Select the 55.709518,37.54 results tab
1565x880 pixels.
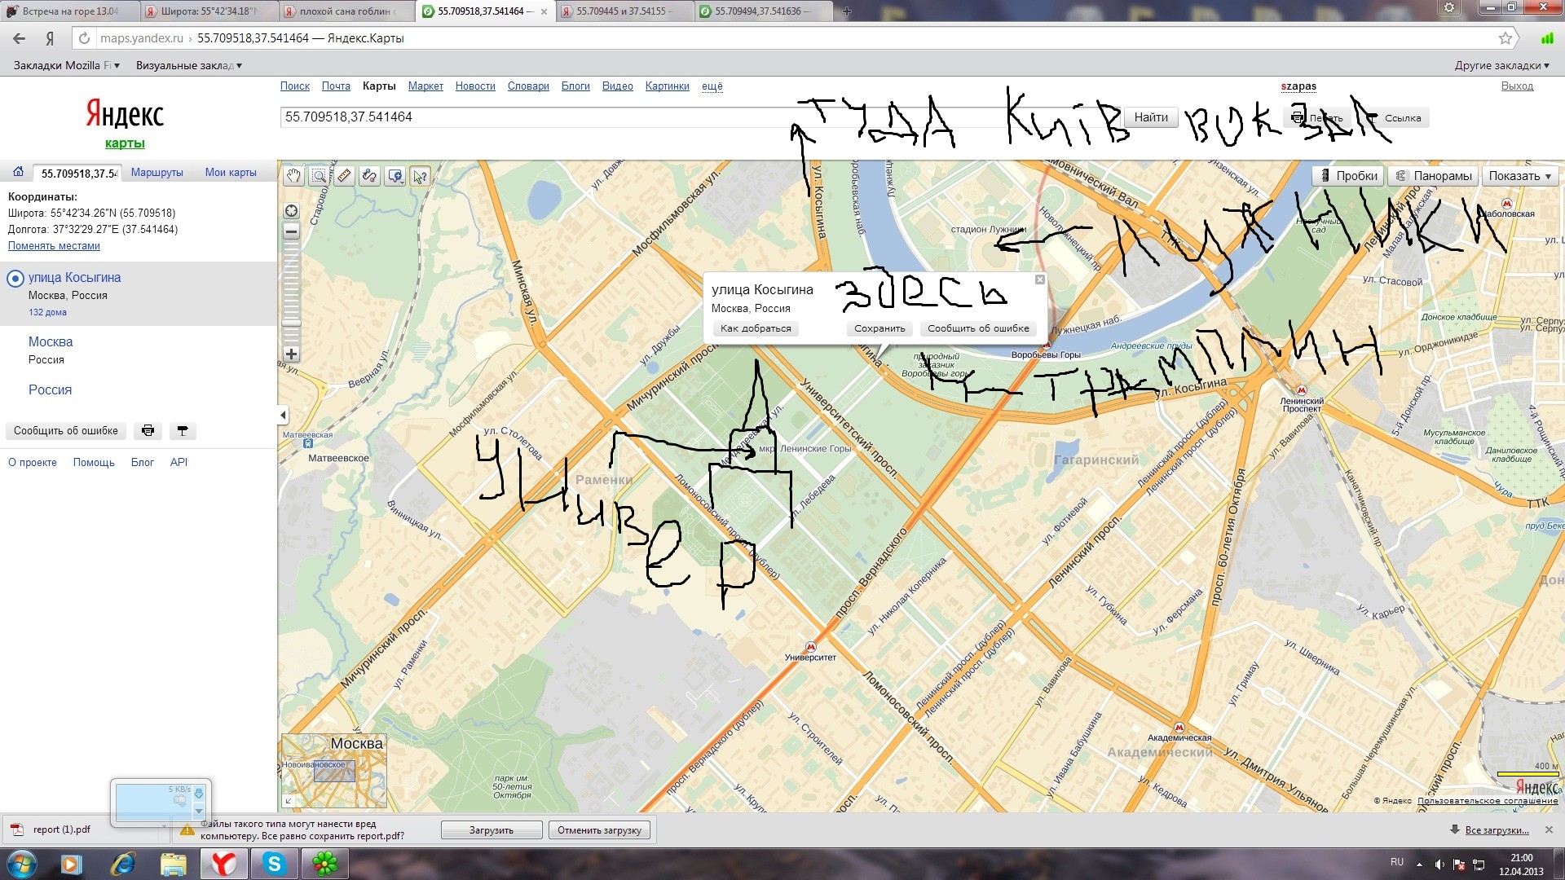(x=78, y=173)
